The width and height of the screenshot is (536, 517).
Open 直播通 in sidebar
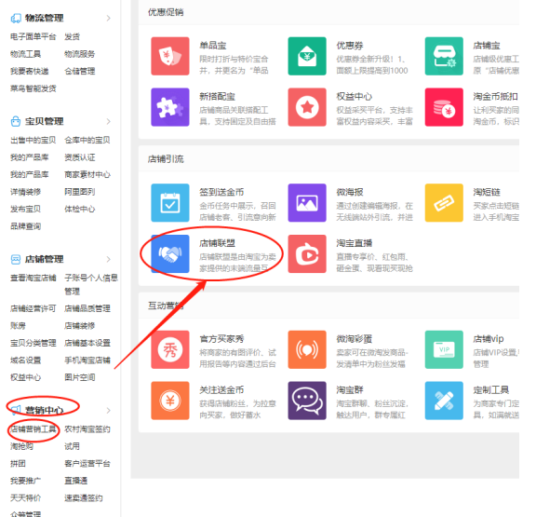click(76, 481)
